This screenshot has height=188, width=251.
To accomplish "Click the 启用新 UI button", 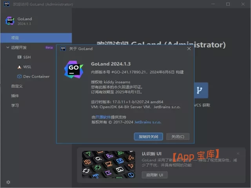I will pos(155,175).
